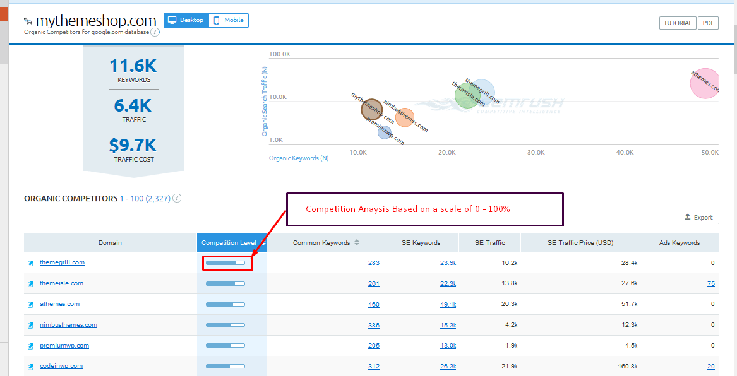Open codeinwp.com domain link
Viewport: 737px width, 376px height.
(61, 366)
